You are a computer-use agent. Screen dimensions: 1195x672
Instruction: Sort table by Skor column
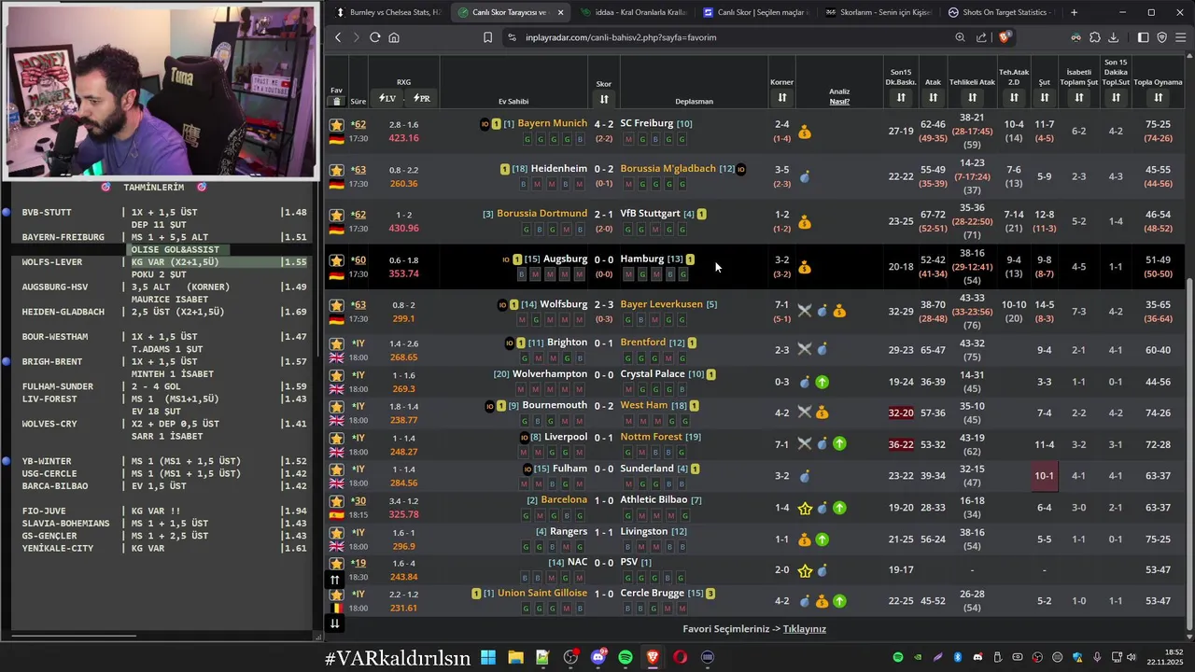(x=604, y=99)
